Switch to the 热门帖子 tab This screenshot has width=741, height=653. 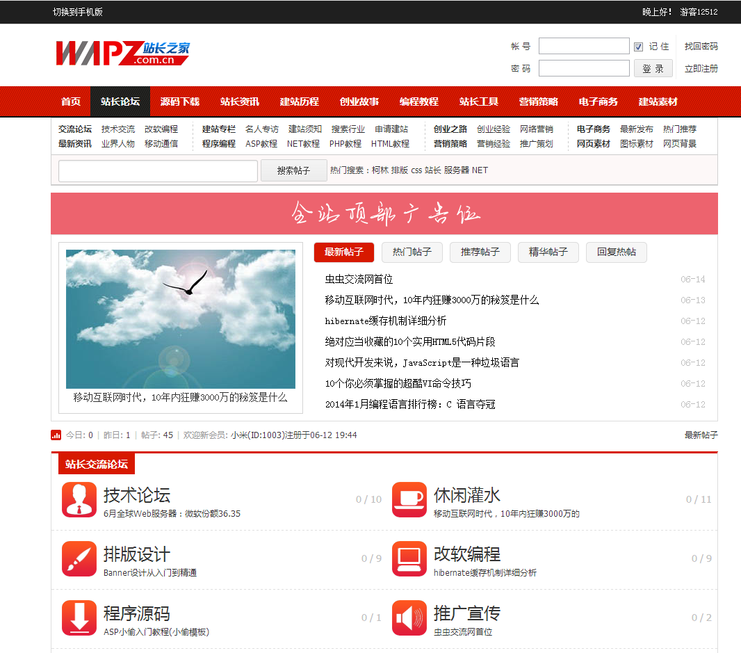click(412, 252)
